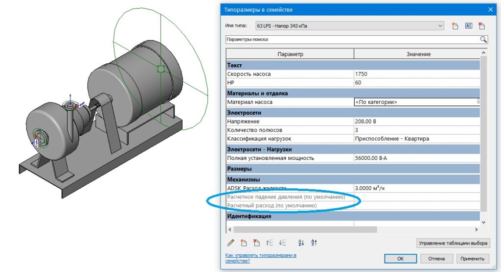Open the link Как управлять типоразмерами в семействе
This screenshot has width=501, height=272.
pyautogui.click(x=261, y=258)
